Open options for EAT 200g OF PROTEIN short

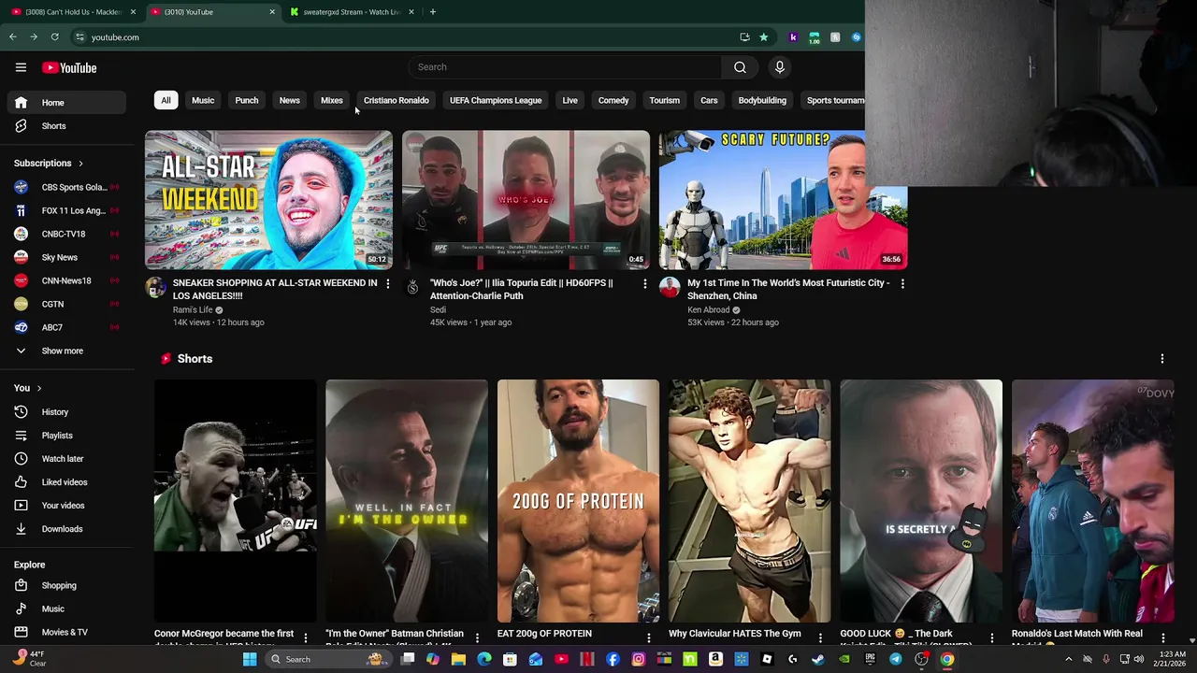pos(648,637)
